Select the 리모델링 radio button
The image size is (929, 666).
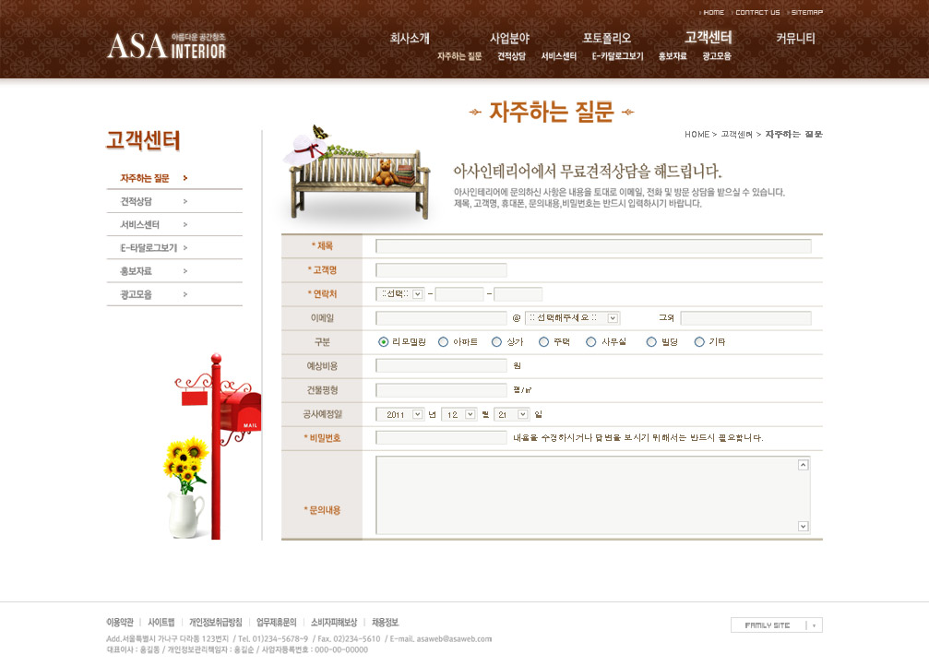click(383, 341)
